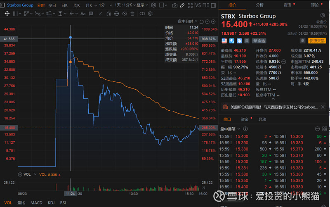Zoom in the chart with plus button

click(213, 22)
